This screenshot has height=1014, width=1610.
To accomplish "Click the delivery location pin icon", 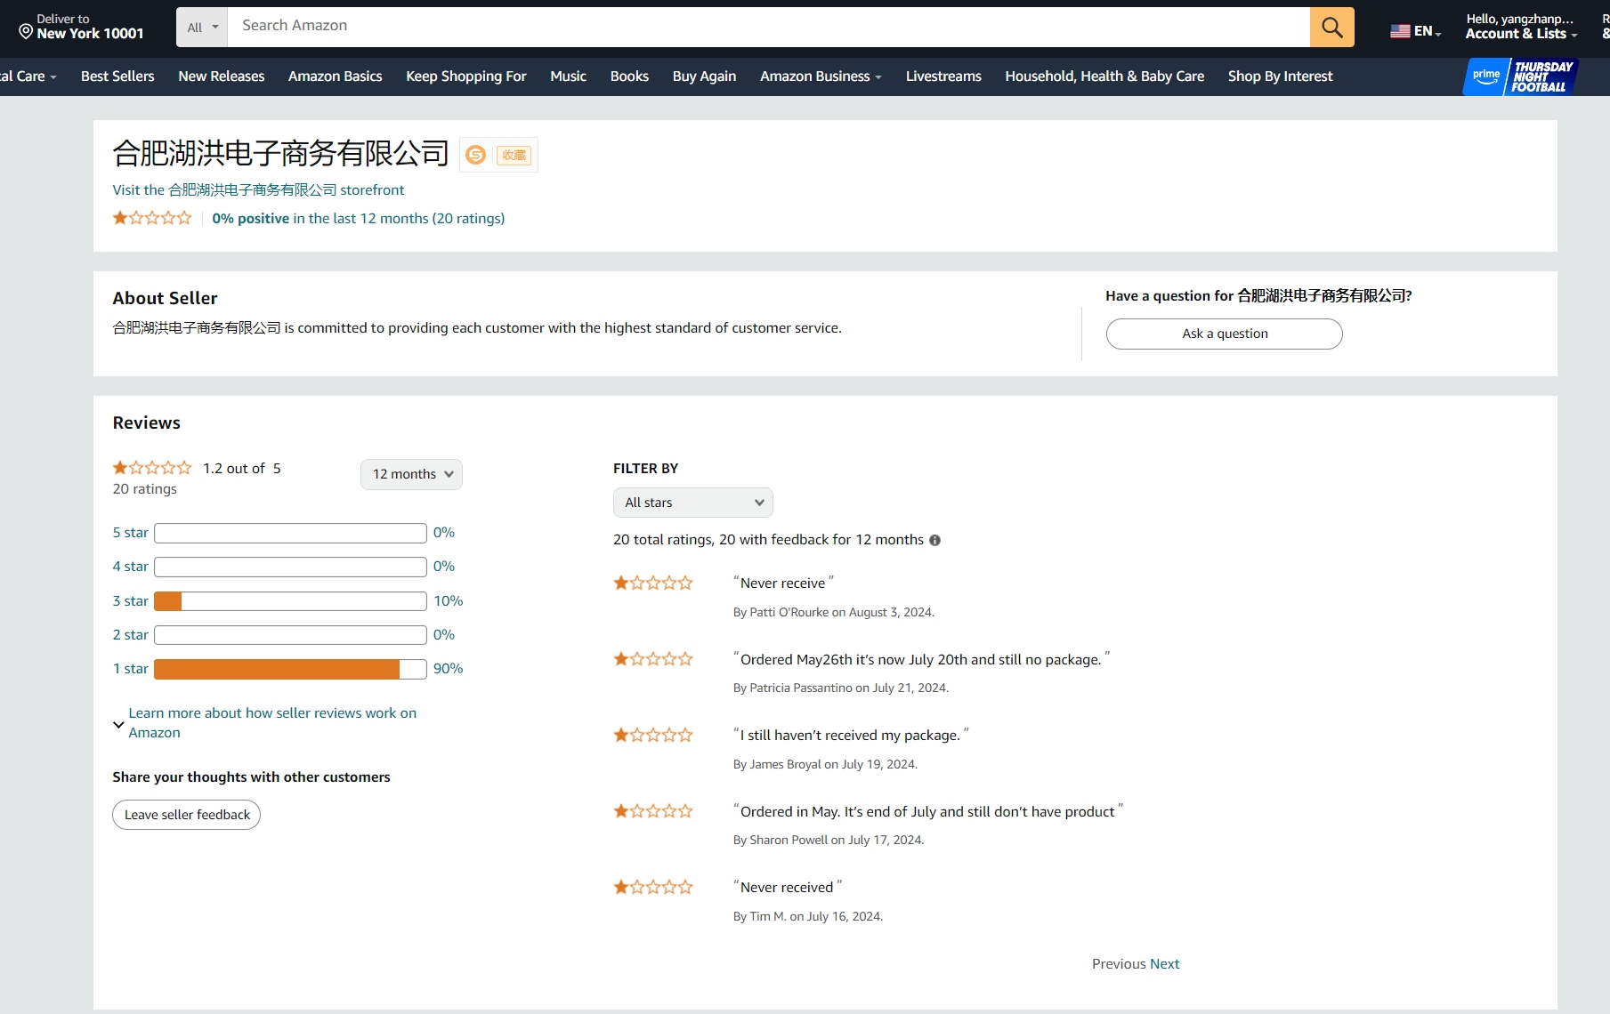I will coord(26,32).
